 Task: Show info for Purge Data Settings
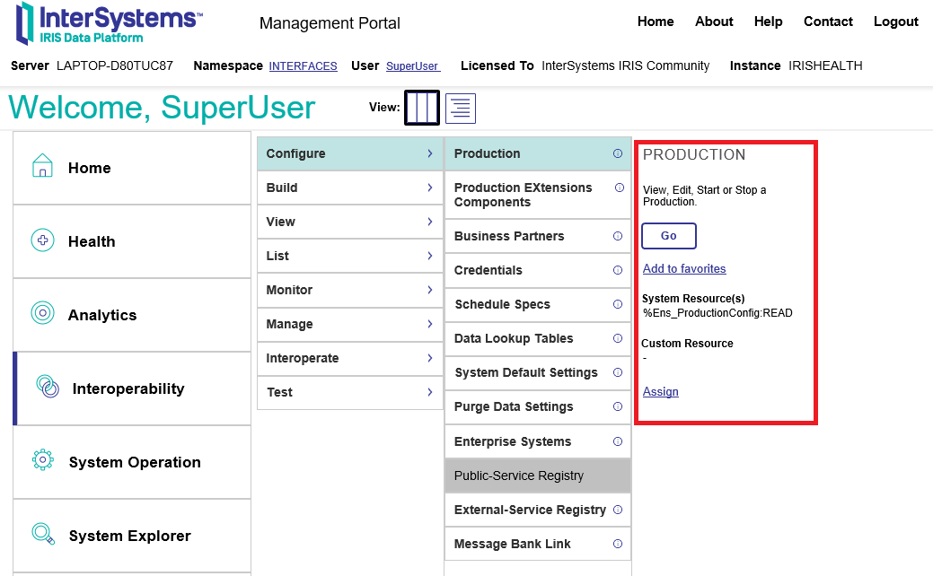tap(618, 406)
